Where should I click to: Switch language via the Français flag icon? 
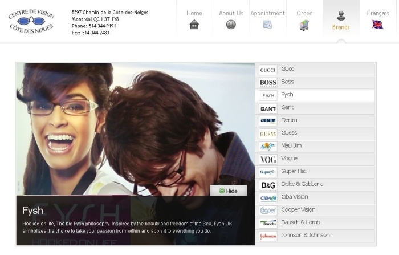click(x=377, y=25)
